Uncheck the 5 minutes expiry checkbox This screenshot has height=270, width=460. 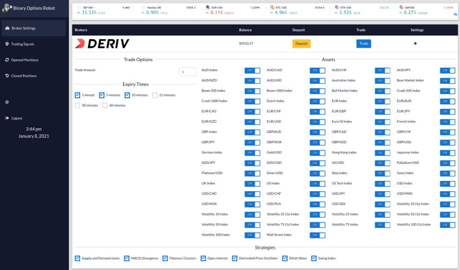coord(102,95)
